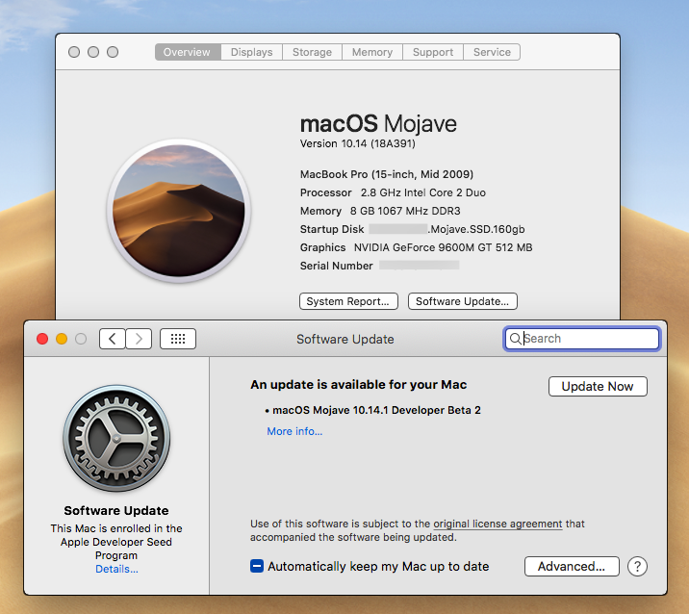Click Version 10.14 (18A391) text

pos(358,143)
